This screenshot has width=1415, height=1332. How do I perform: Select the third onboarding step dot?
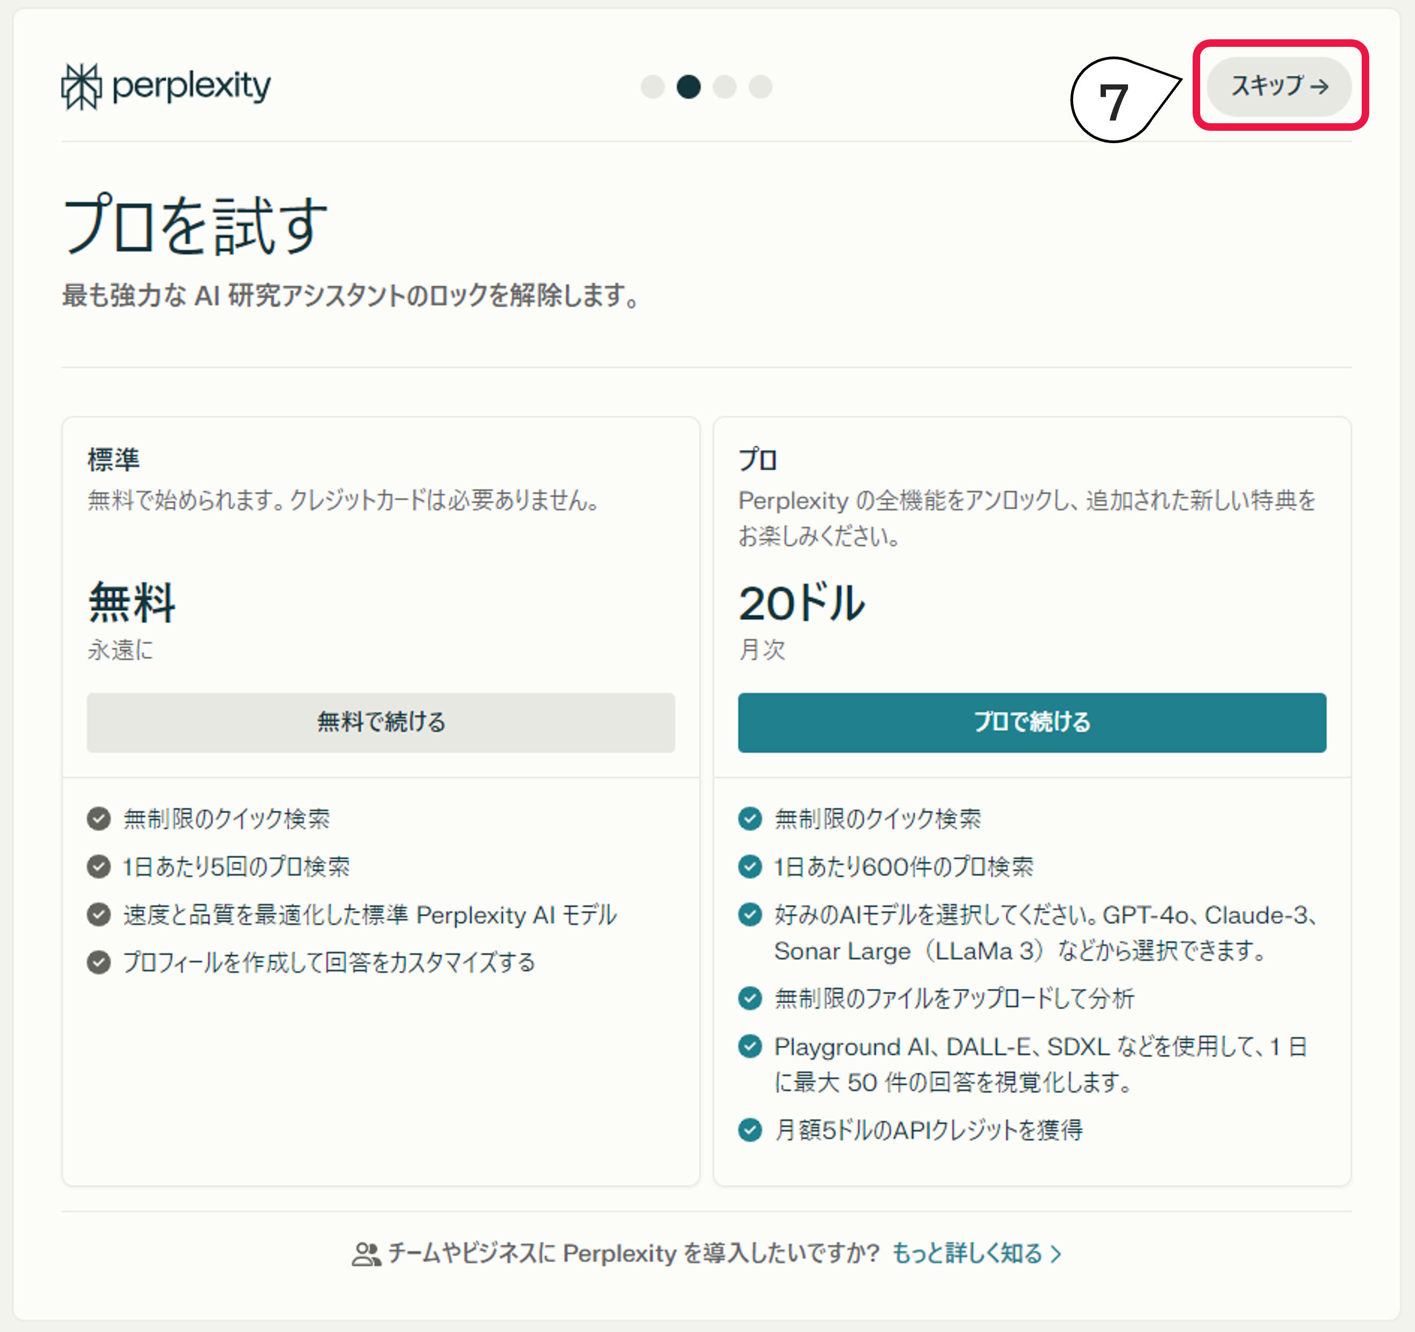coord(725,87)
